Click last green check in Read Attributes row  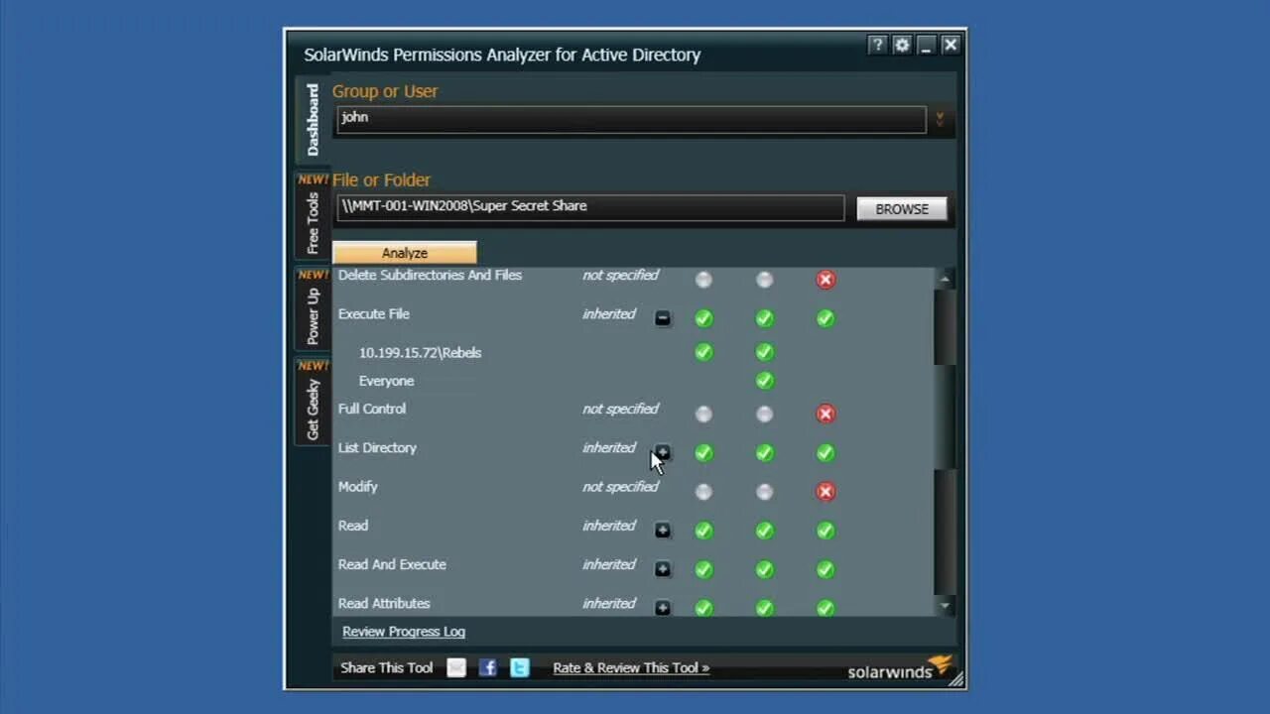click(825, 608)
